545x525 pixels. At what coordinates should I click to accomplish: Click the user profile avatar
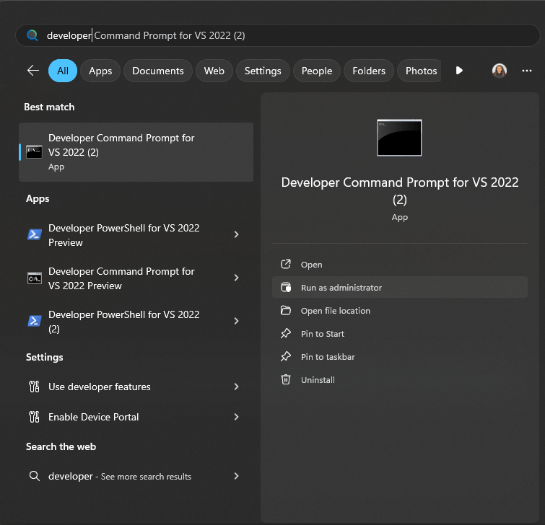click(500, 71)
